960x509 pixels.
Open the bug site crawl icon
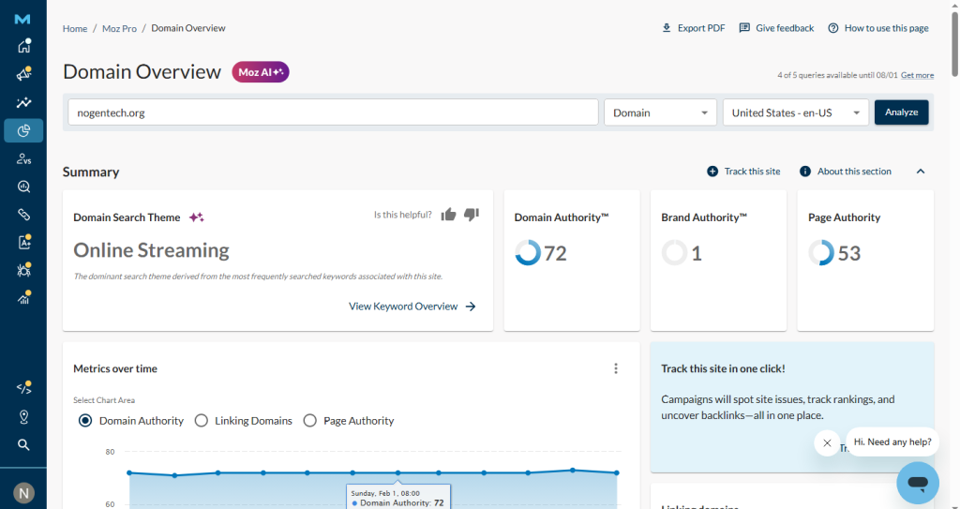tap(23, 270)
